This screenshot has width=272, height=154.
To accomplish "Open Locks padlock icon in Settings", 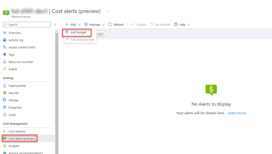I will click(x=5, y=115).
